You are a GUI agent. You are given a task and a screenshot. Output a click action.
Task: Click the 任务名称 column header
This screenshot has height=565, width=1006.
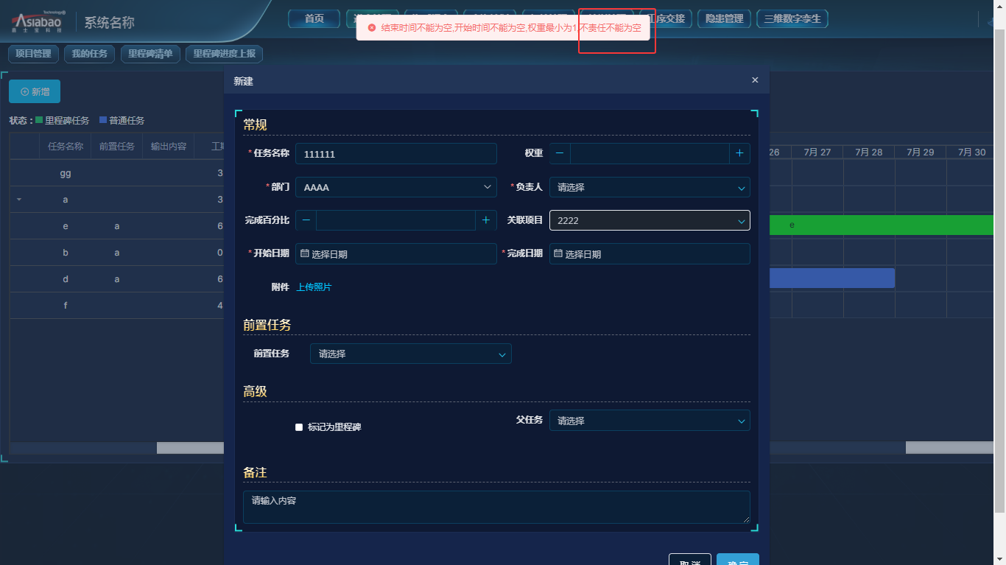[66, 146]
